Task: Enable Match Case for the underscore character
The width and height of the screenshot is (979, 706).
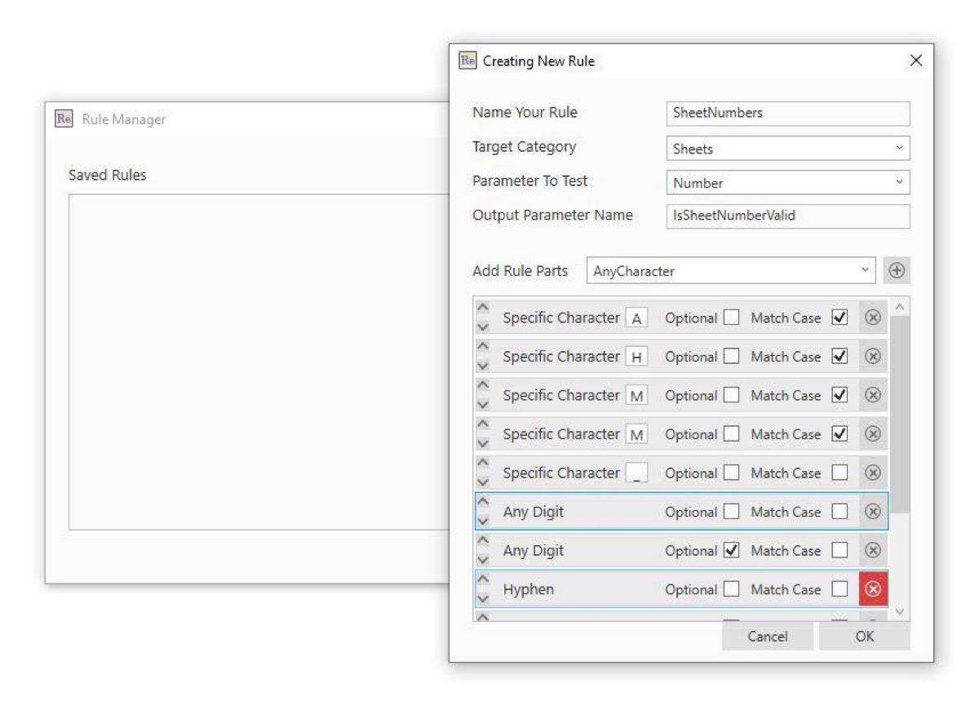Action: (839, 473)
